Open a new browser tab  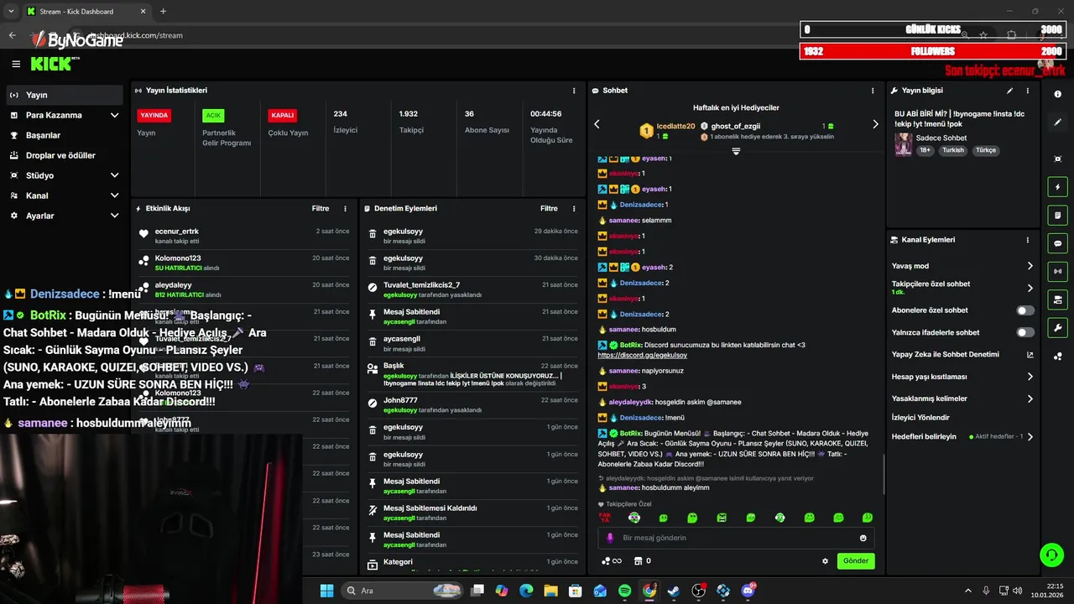pos(163,11)
